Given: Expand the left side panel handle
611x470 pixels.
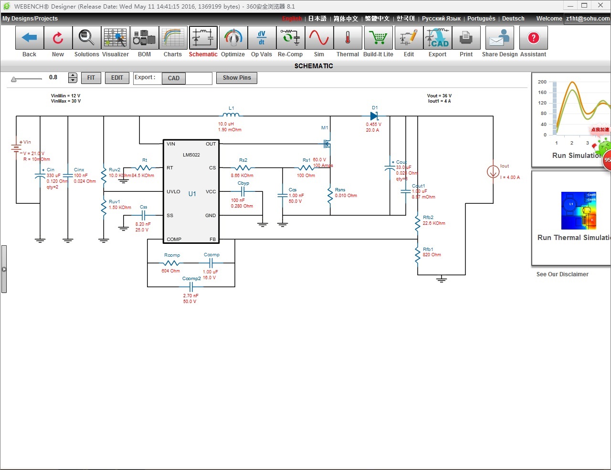Looking at the screenshot, I should coord(4,269).
